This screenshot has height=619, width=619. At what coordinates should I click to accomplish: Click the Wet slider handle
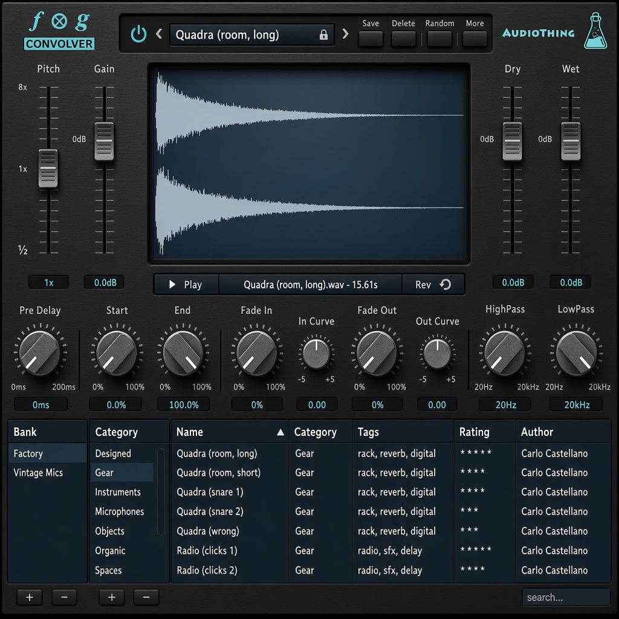click(571, 141)
